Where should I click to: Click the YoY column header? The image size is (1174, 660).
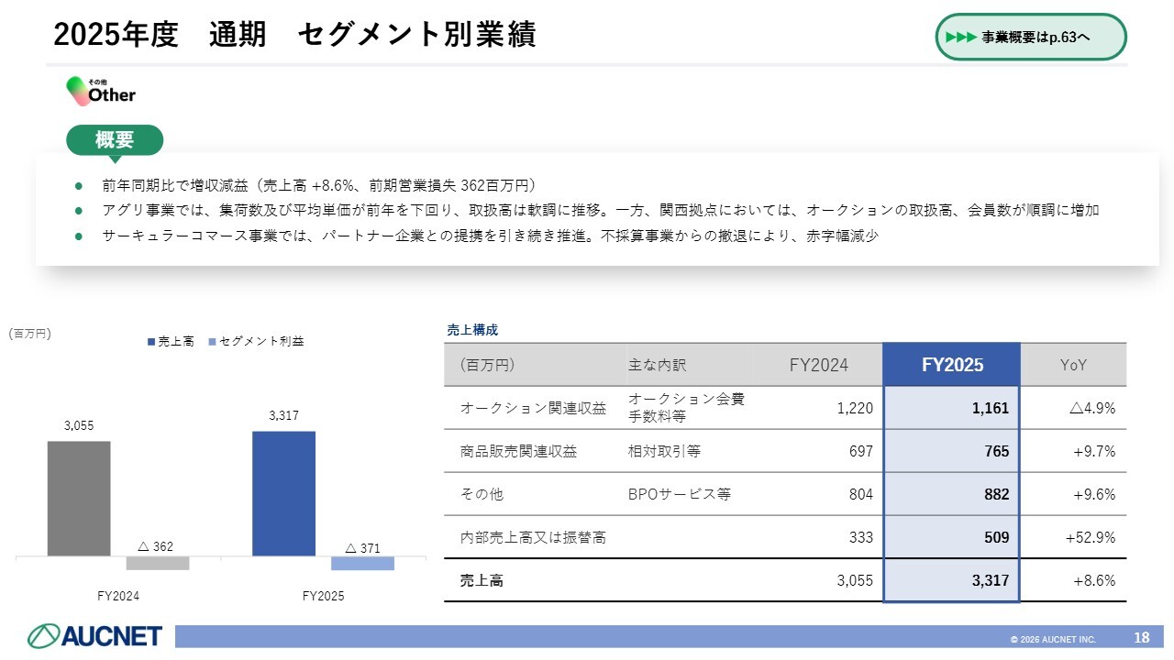(1072, 365)
